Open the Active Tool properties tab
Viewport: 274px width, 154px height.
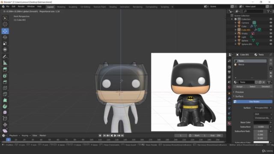(229, 61)
